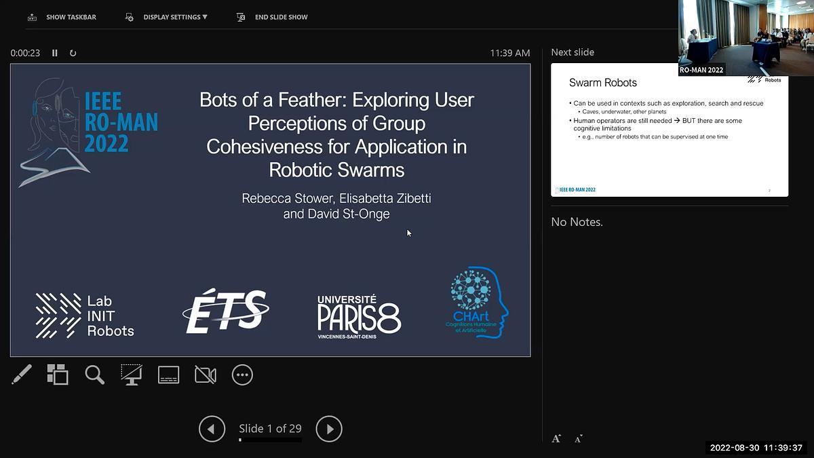The width and height of the screenshot is (814, 458).
Task: Click the Université Paris 8 logo
Action: coord(359,316)
